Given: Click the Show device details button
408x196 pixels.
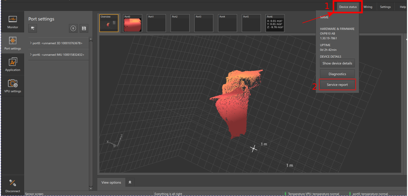Looking at the screenshot, I should click(337, 63).
